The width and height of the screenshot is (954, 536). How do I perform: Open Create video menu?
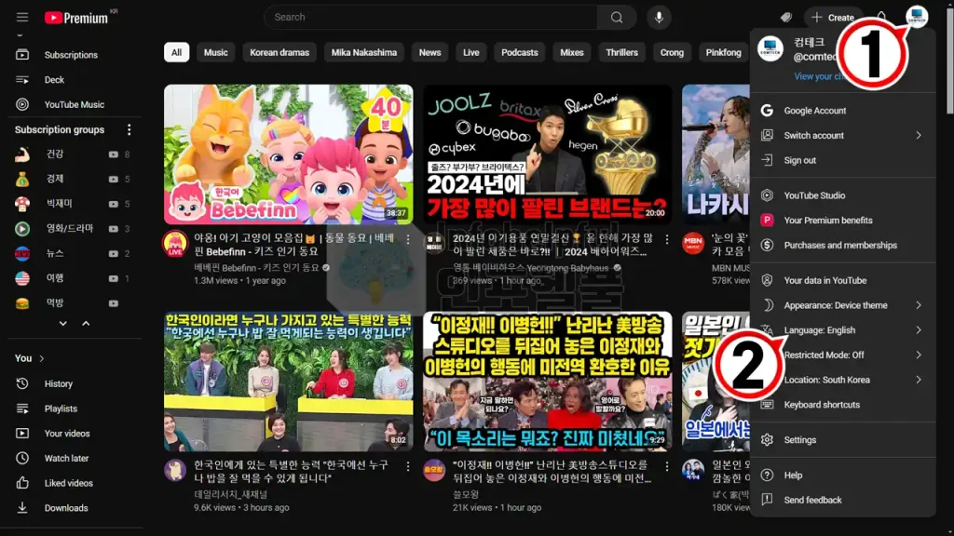(x=834, y=17)
